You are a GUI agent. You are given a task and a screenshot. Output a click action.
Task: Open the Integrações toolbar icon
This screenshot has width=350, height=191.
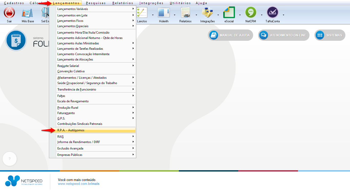207,13
